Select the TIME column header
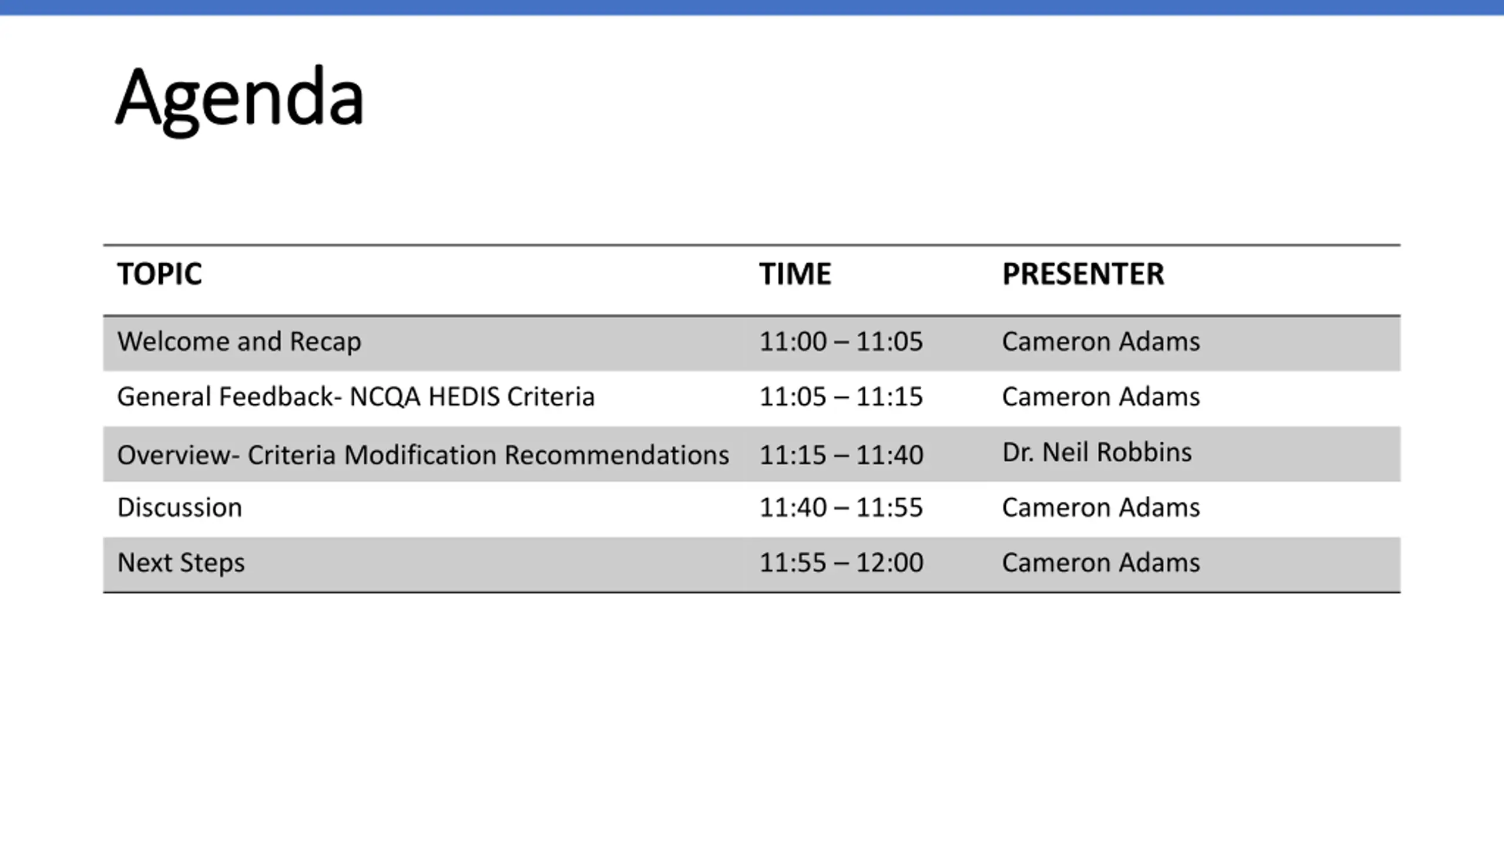Screen dimensions: 1504x846 795,274
